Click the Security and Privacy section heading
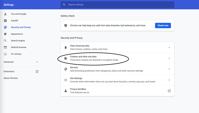This screenshot has height=113, width=199. click(x=71, y=38)
